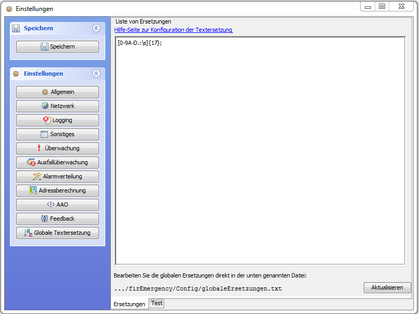Open Hilfe-Seite zur Konfiguration der Textersetzung link
The width and height of the screenshot is (419, 314).
[174, 30]
